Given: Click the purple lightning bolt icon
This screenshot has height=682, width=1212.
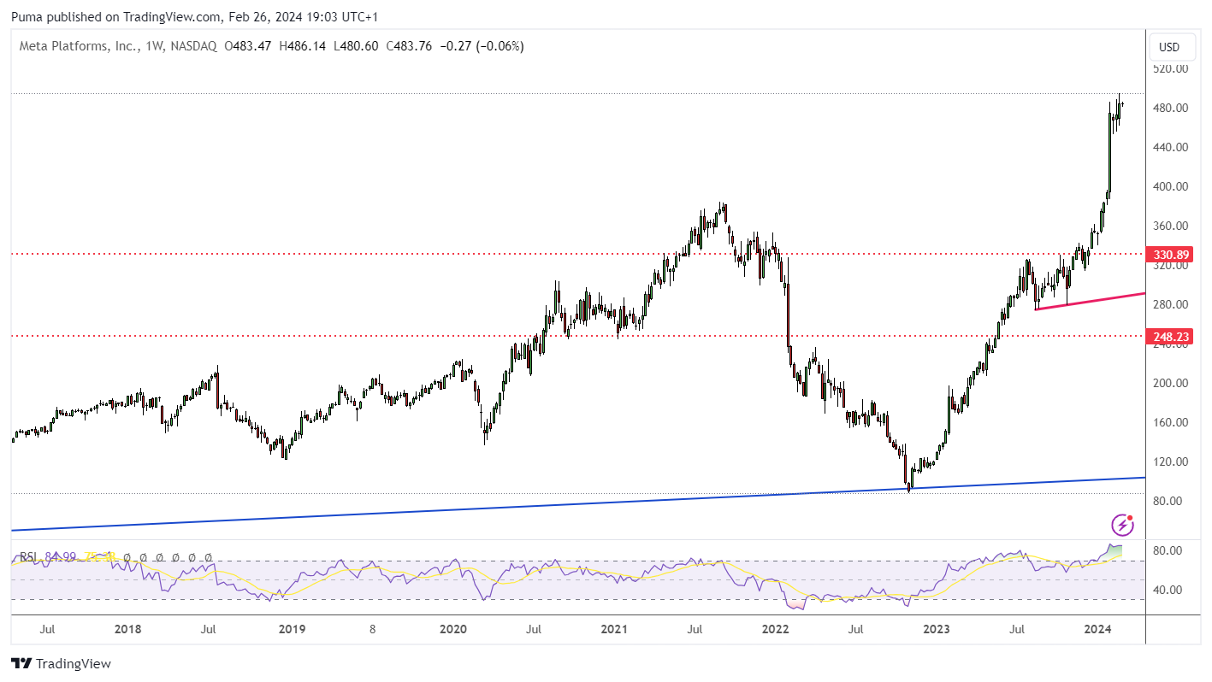Looking at the screenshot, I should click(1122, 525).
